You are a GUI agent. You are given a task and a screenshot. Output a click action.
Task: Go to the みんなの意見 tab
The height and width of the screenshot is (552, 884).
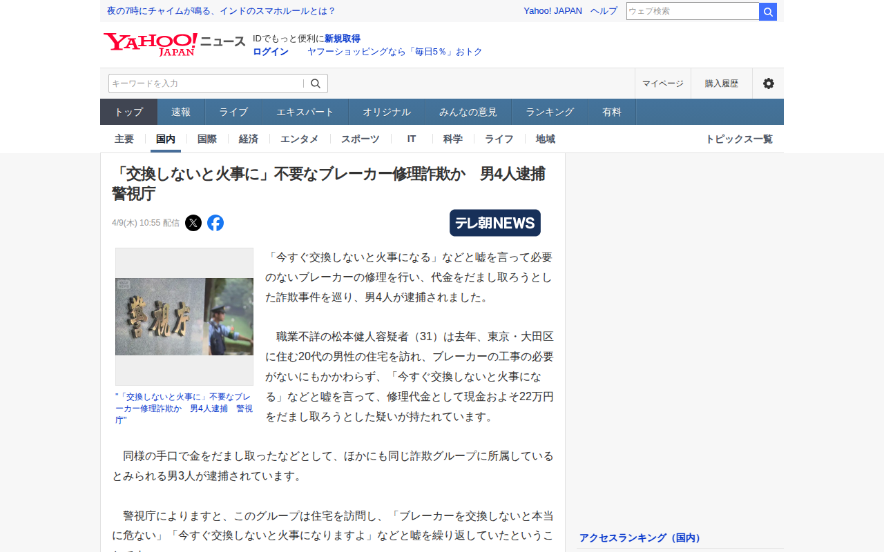tap(468, 112)
